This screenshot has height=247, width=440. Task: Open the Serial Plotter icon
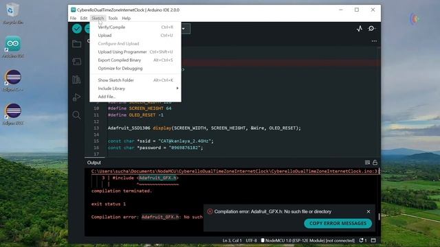(x=360, y=29)
